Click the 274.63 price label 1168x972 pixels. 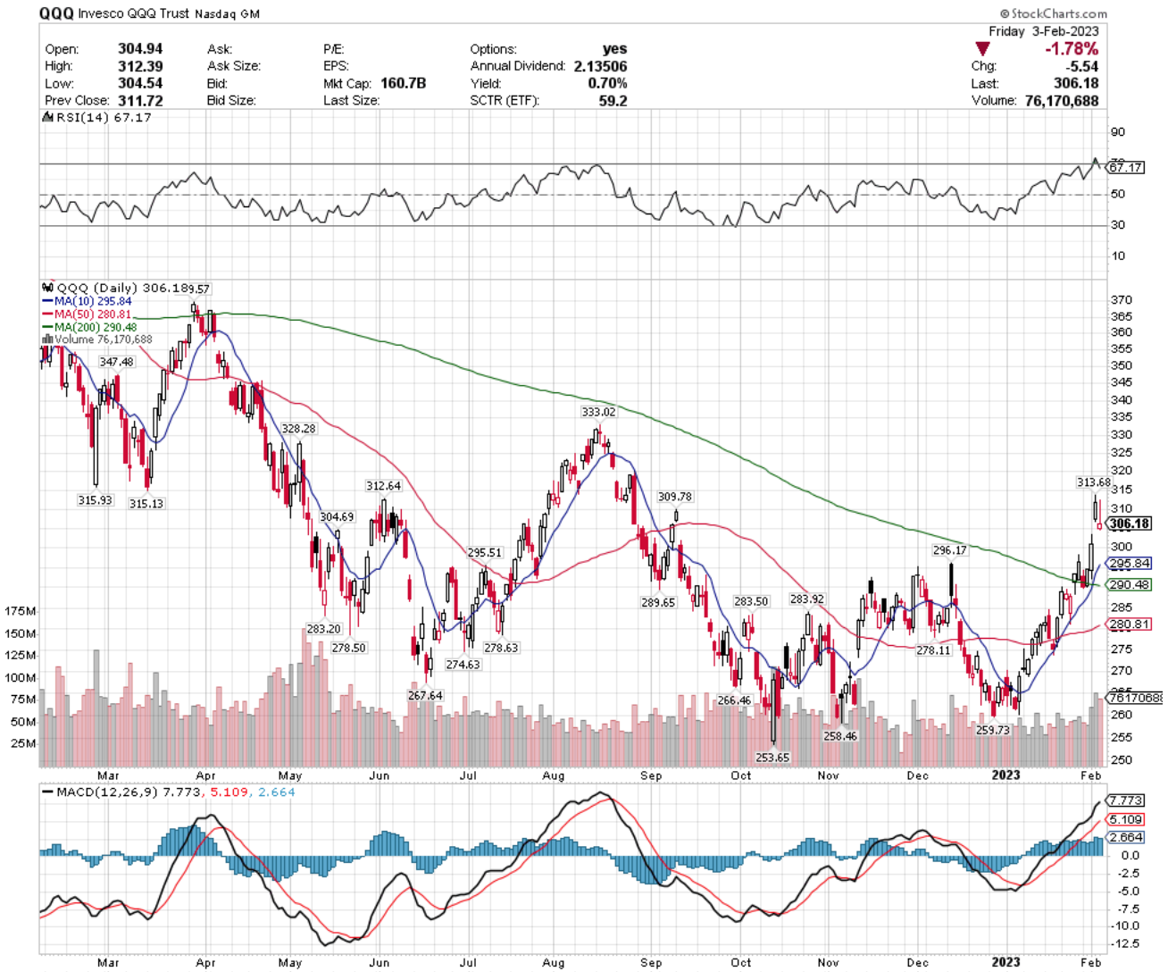tap(463, 665)
